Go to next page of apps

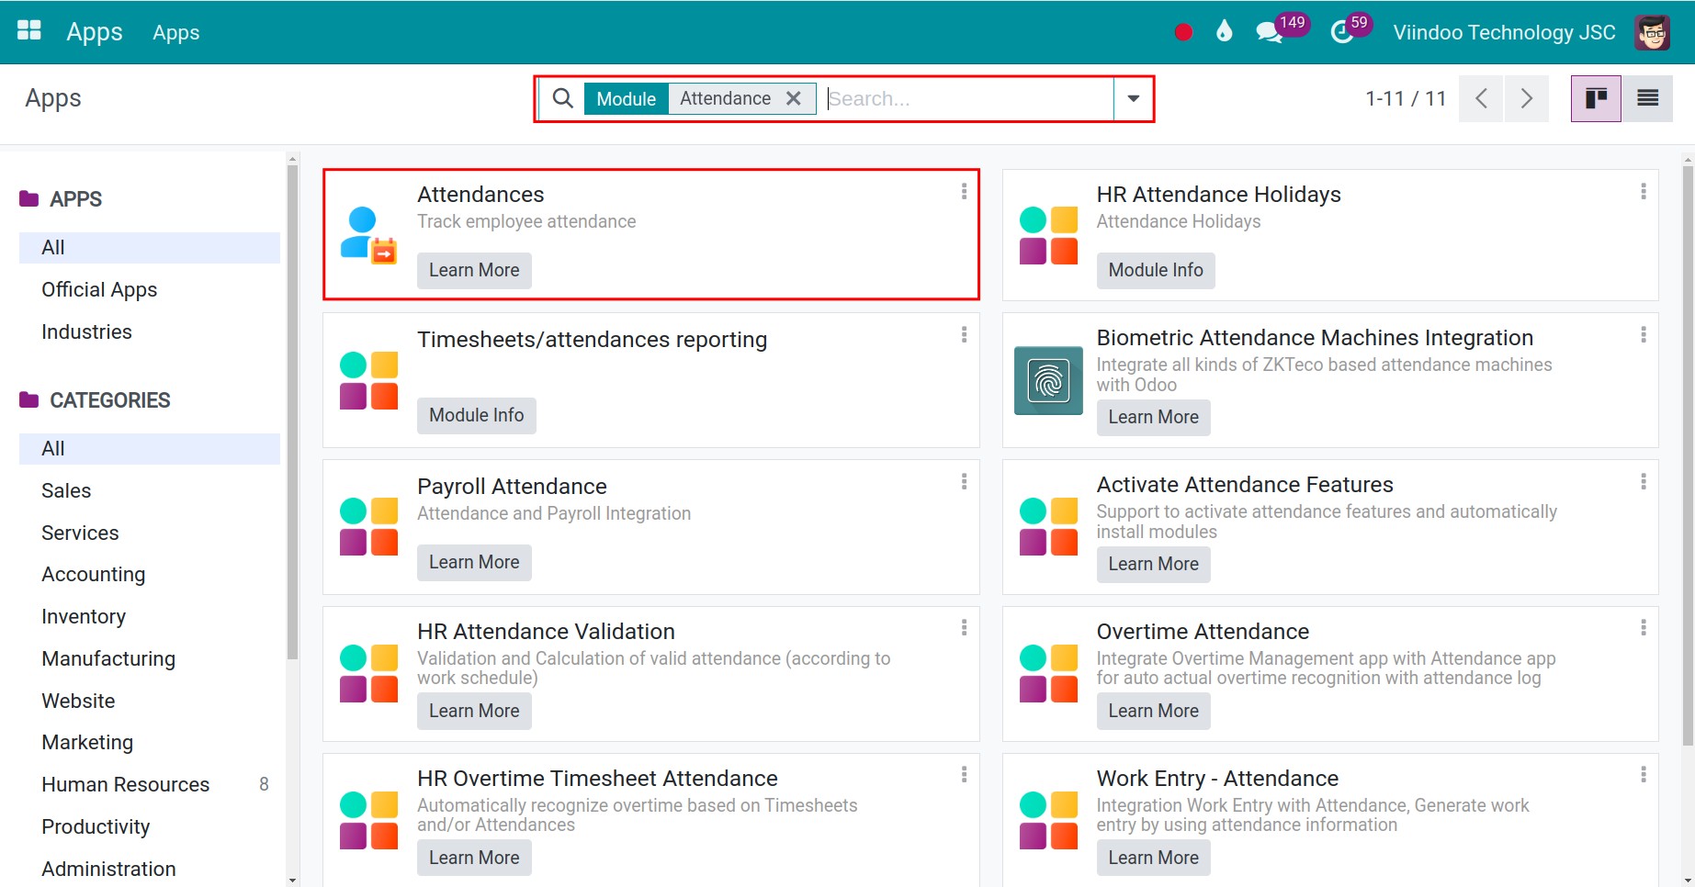point(1526,98)
